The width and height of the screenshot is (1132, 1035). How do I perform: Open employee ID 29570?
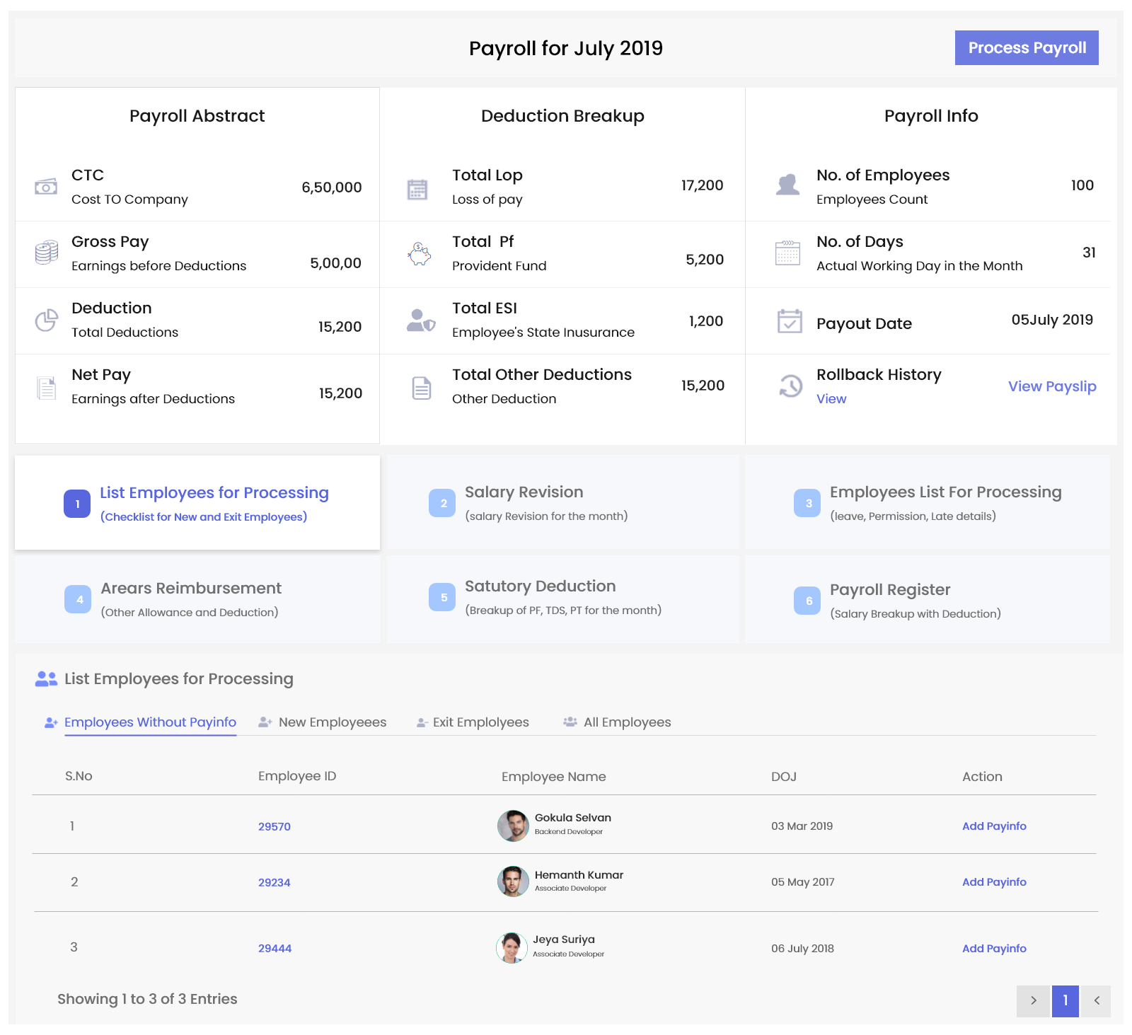[x=275, y=827]
